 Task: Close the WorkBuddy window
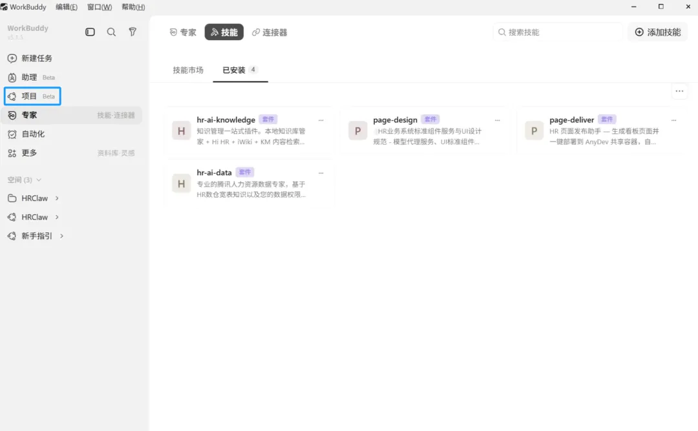pyautogui.click(x=688, y=6)
